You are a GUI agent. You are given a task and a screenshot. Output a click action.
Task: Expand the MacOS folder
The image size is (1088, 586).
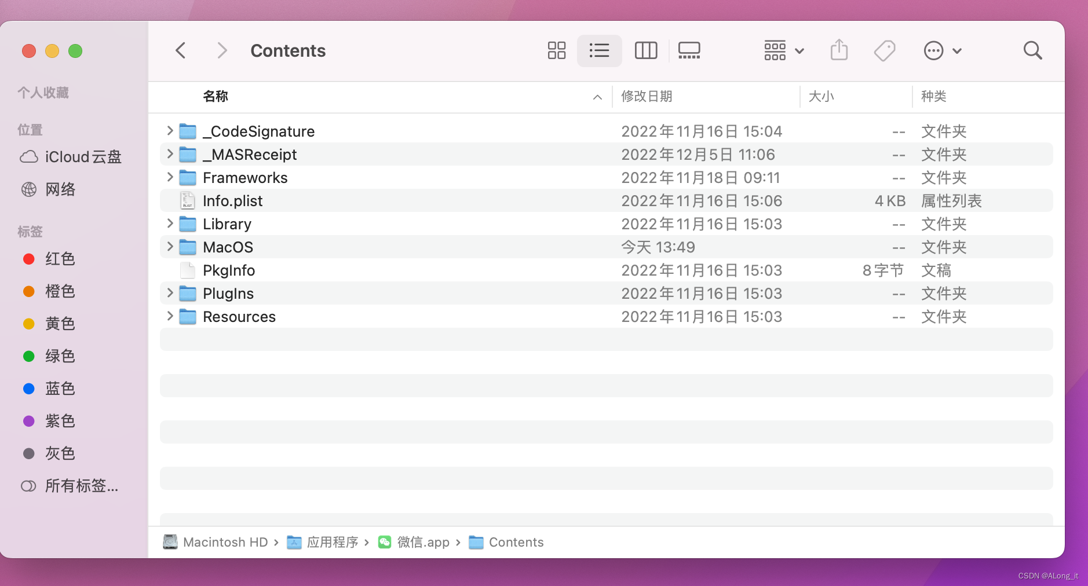pos(170,247)
